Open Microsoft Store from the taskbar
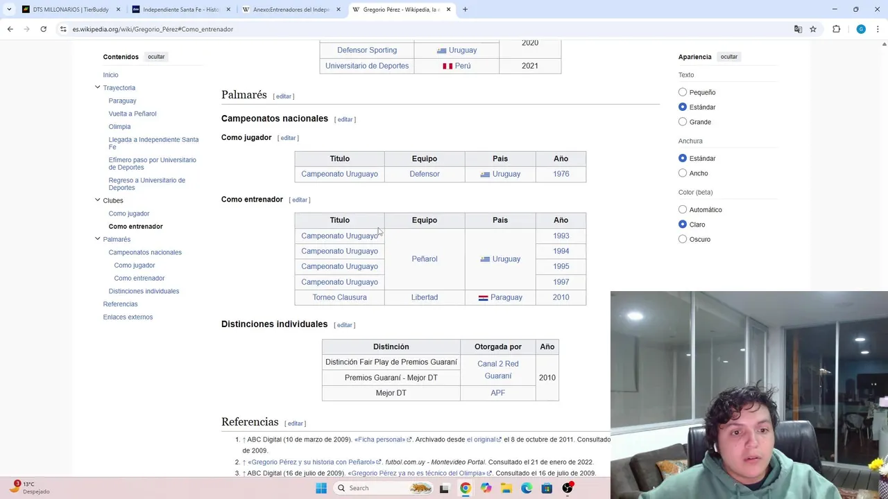Viewport: 888px width, 499px height. (x=547, y=488)
